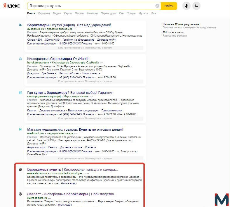Click Показать только коммерческие предложения link
The height and width of the screenshot is (207, 230).
point(189,27)
